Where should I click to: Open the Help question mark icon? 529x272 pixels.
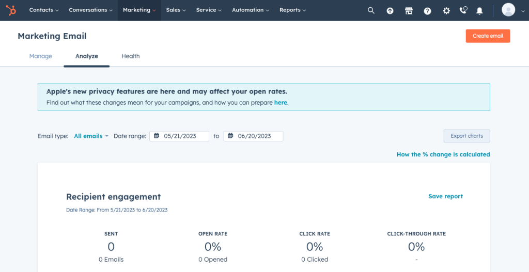tap(427, 11)
